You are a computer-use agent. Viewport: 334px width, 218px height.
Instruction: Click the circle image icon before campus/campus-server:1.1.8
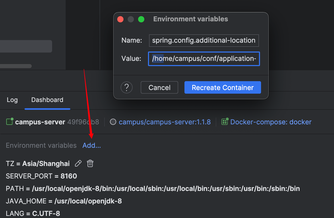113,122
